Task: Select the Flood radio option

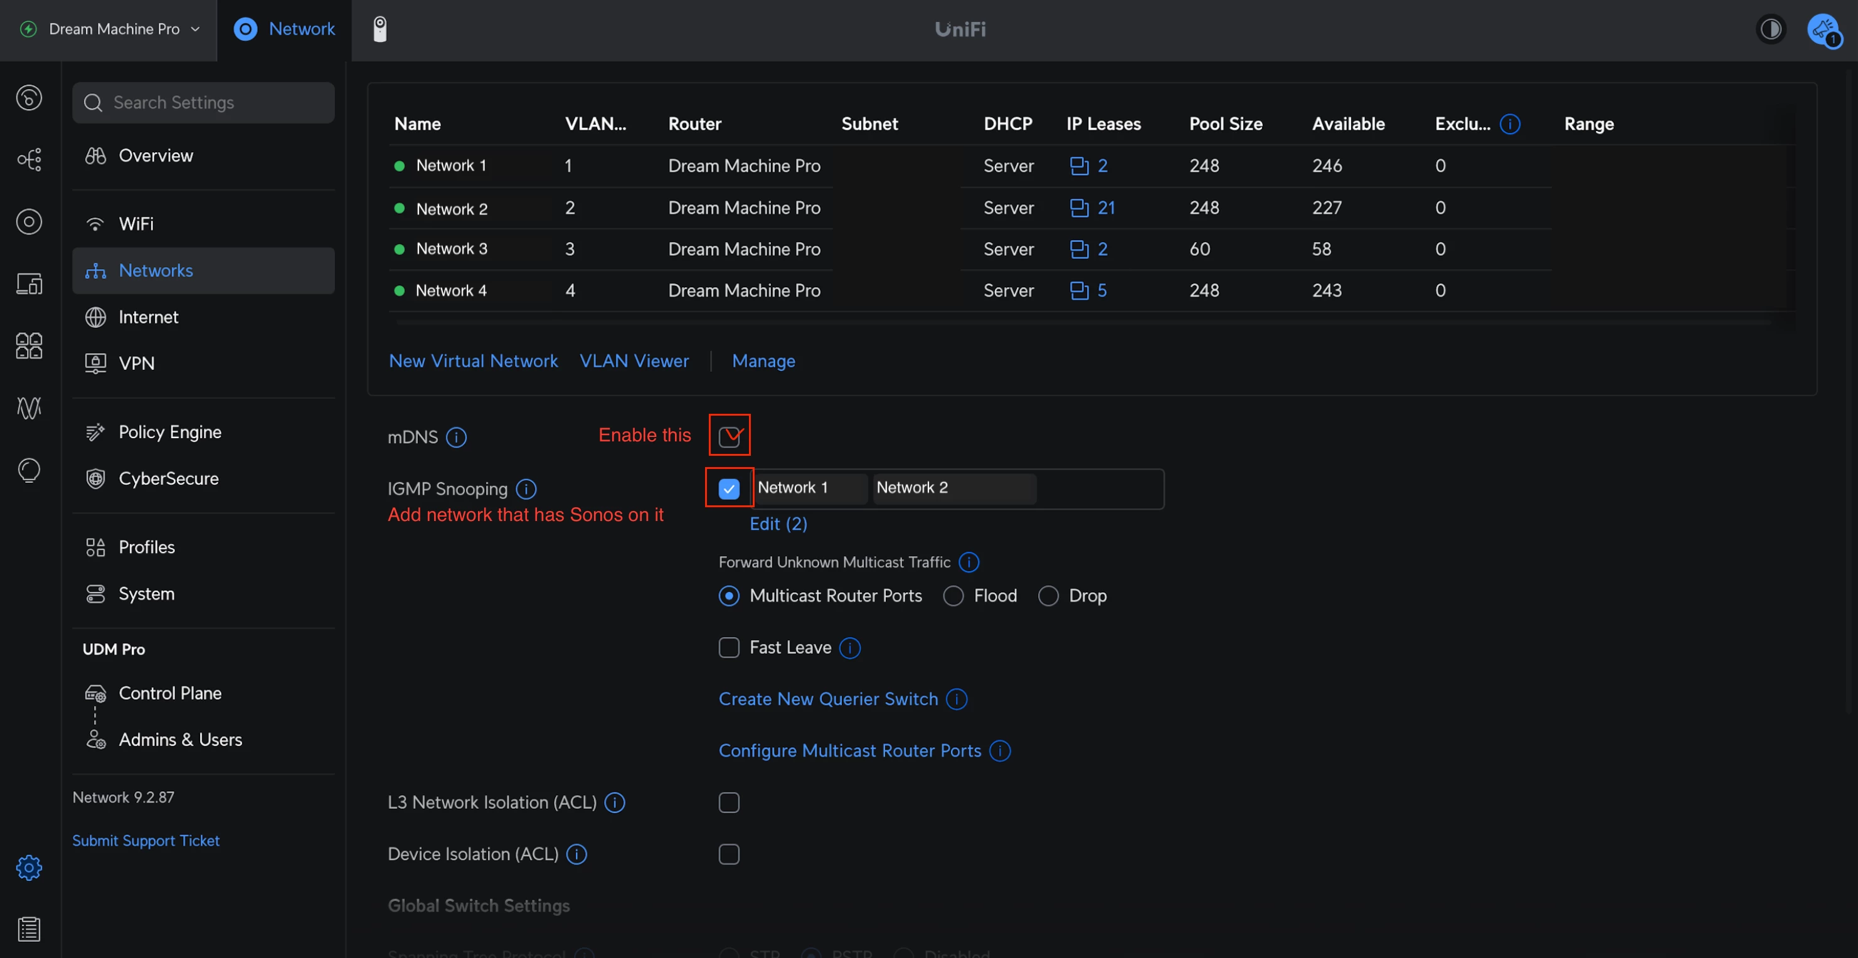Action: (x=953, y=596)
